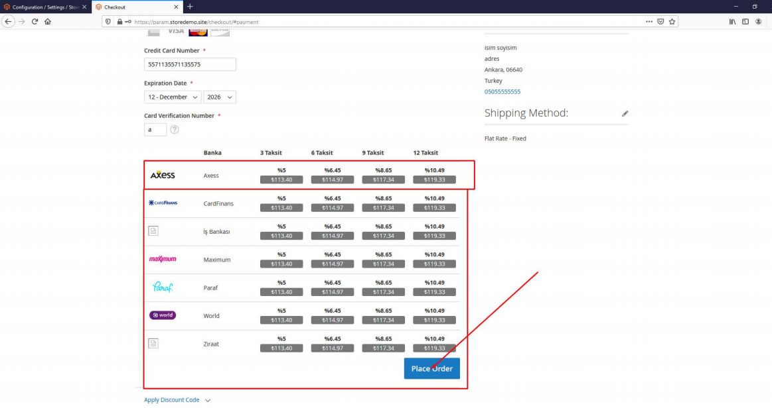Click the phone number 05055555555 link
This screenshot has width=772, height=408.
coord(502,92)
